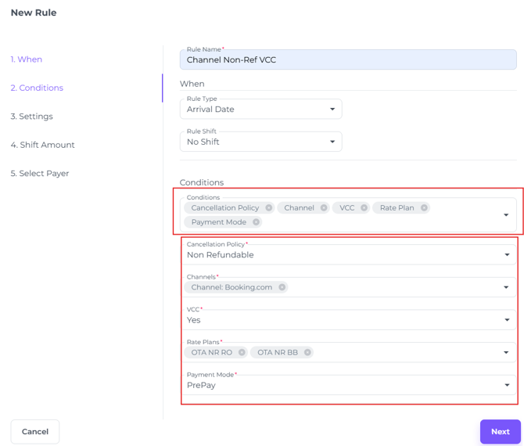Remove the Payment Mode condition chip

tap(256, 222)
